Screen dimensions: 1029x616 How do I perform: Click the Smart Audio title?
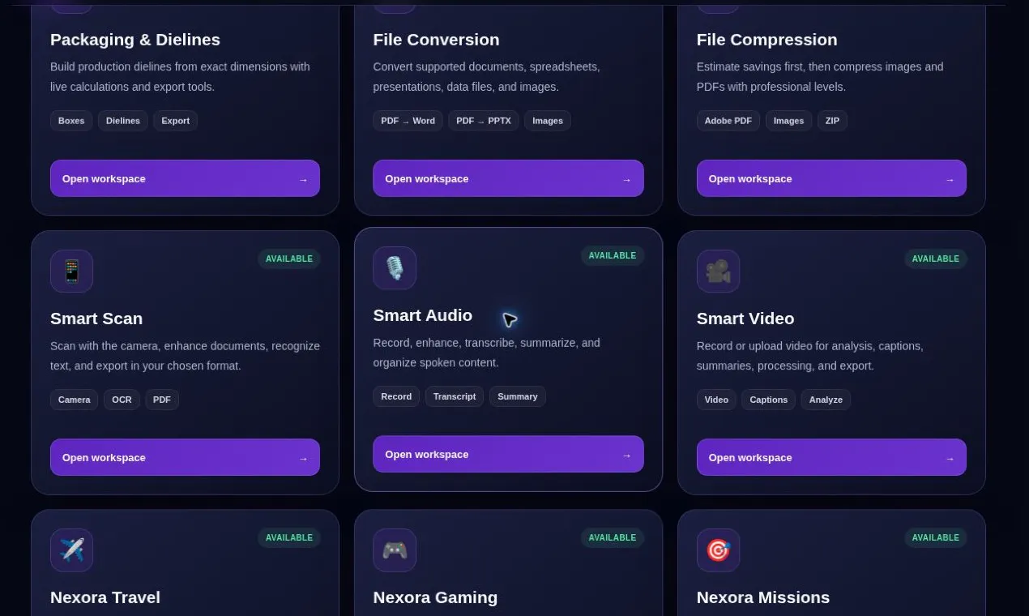[422, 315]
